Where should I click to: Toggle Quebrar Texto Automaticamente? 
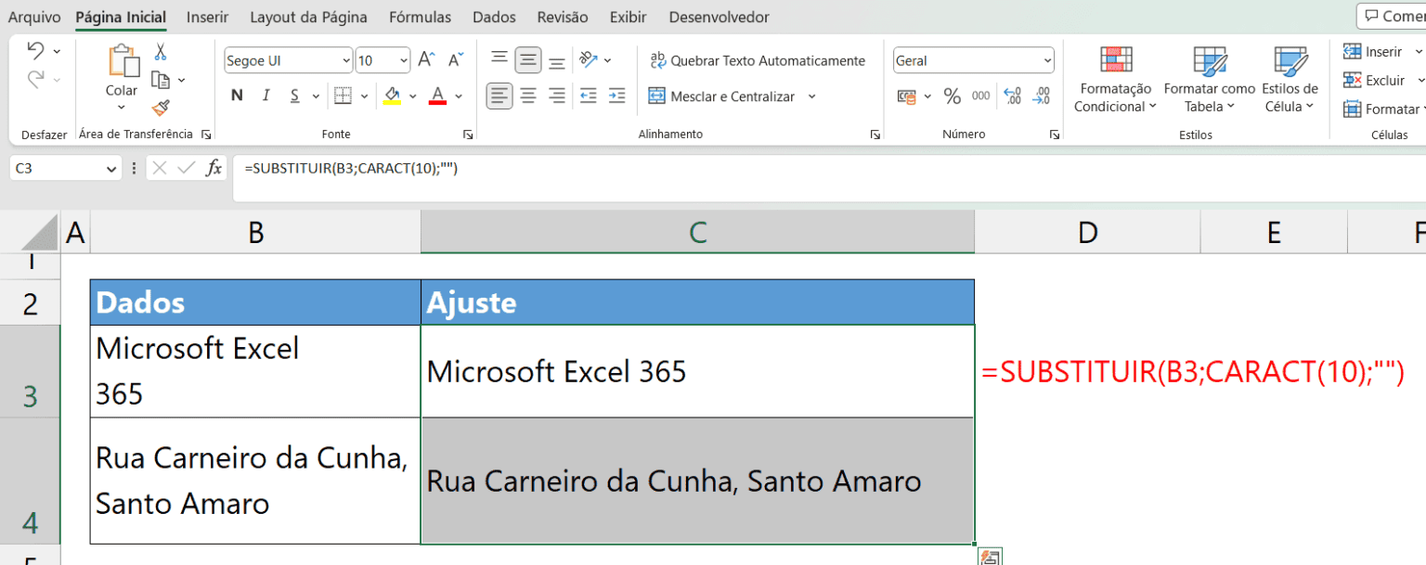click(x=758, y=60)
